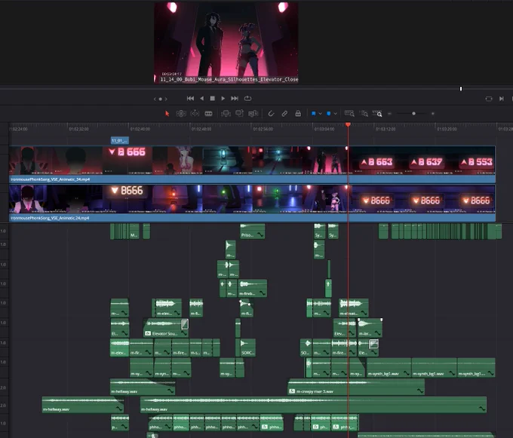
Task: Click the viewer preview image
Action: point(226,43)
